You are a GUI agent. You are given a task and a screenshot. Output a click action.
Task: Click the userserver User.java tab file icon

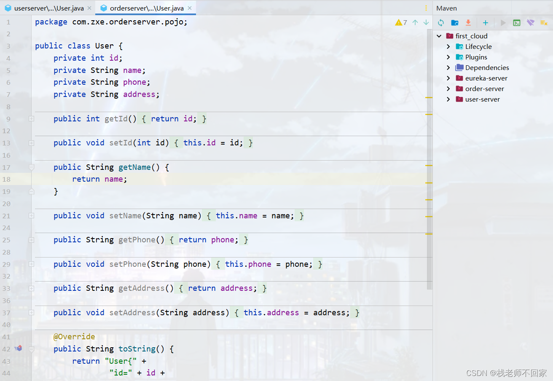[x=8, y=8]
